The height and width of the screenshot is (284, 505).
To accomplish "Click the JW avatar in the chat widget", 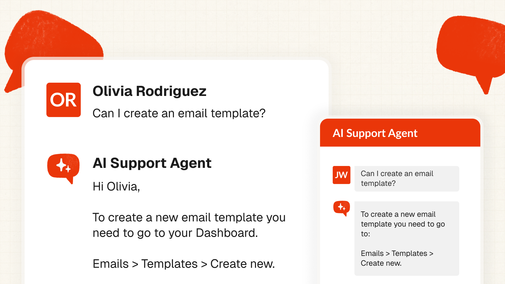I will coord(341,175).
